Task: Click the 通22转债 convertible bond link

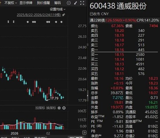Action: click(97, 20)
